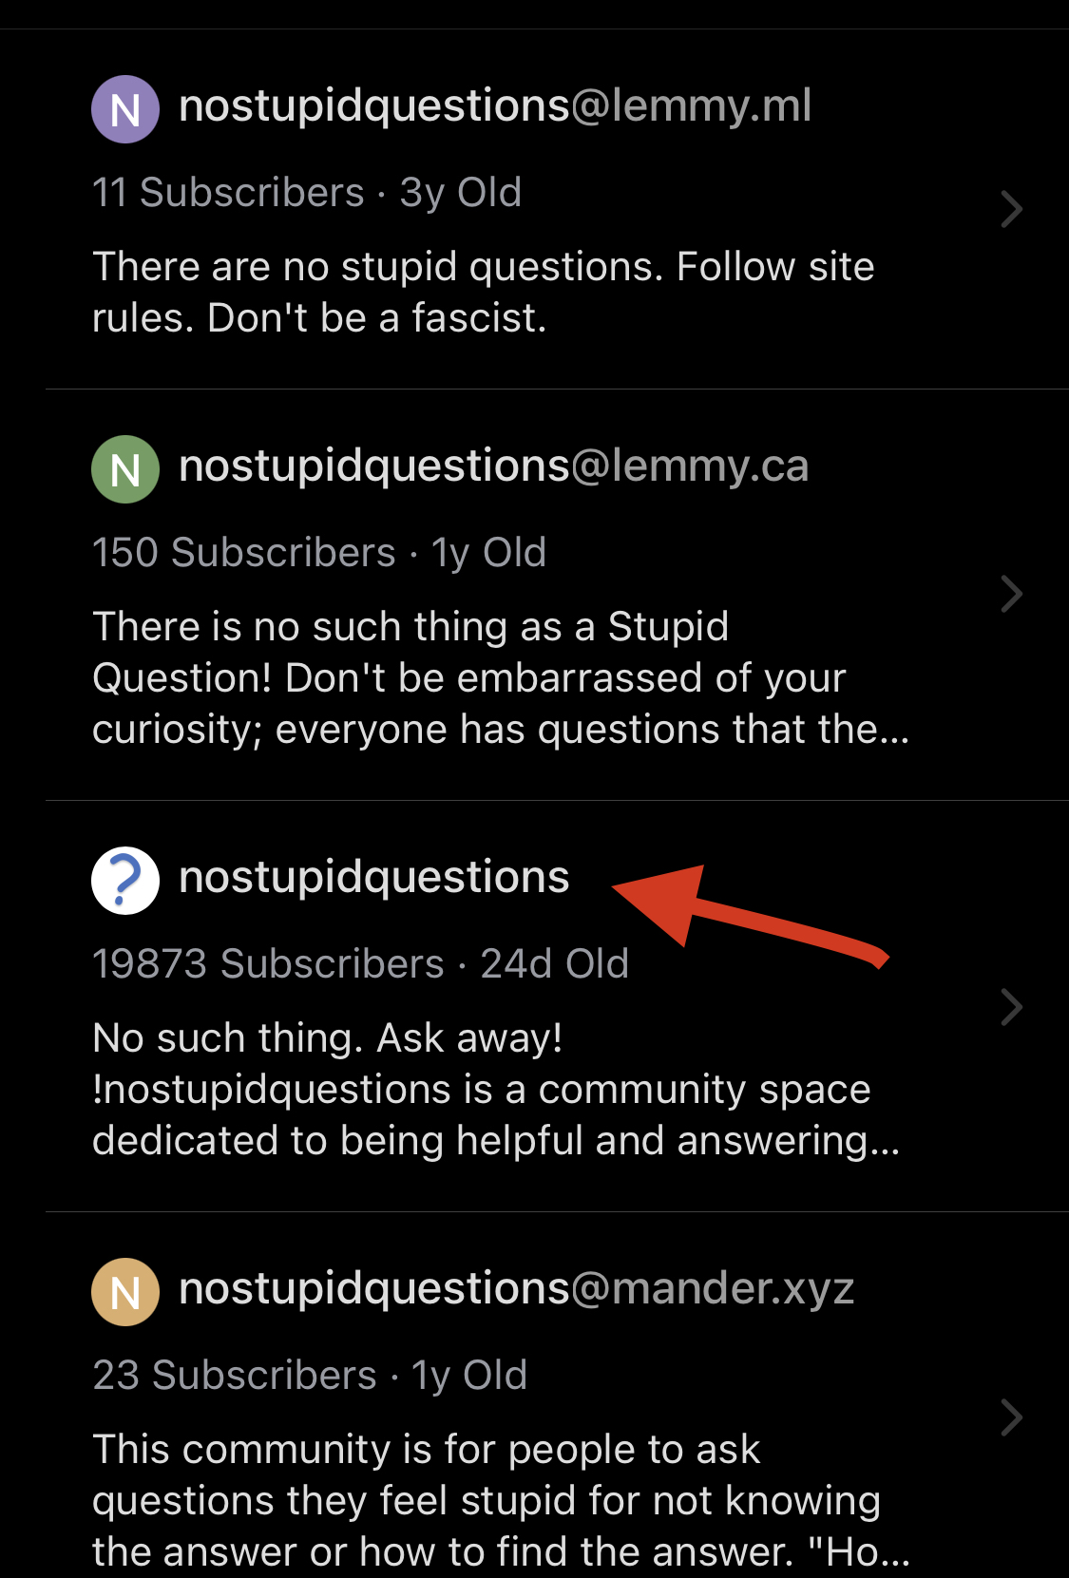This screenshot has height=1578, width=1069.
Task: Tap the tan N avatar for mander.xyz
Action: [x=125, y=1292]
